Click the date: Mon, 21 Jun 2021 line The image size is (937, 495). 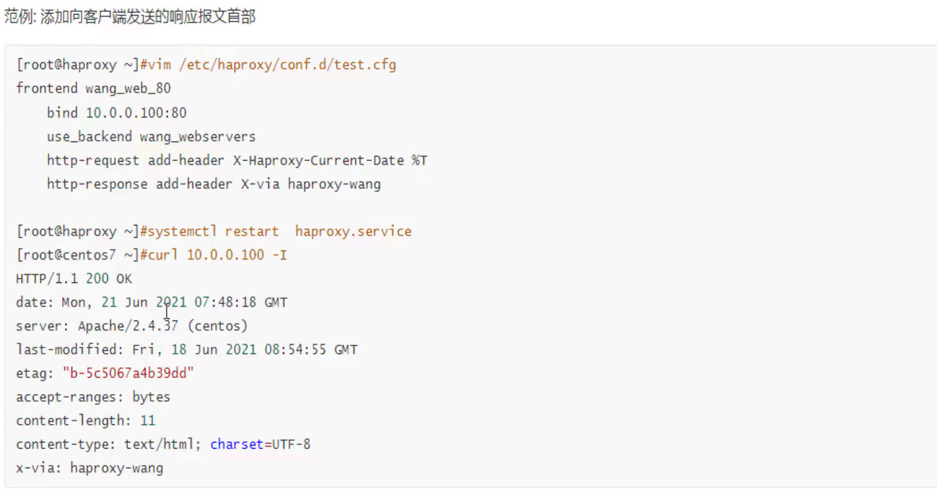point(151,303)
